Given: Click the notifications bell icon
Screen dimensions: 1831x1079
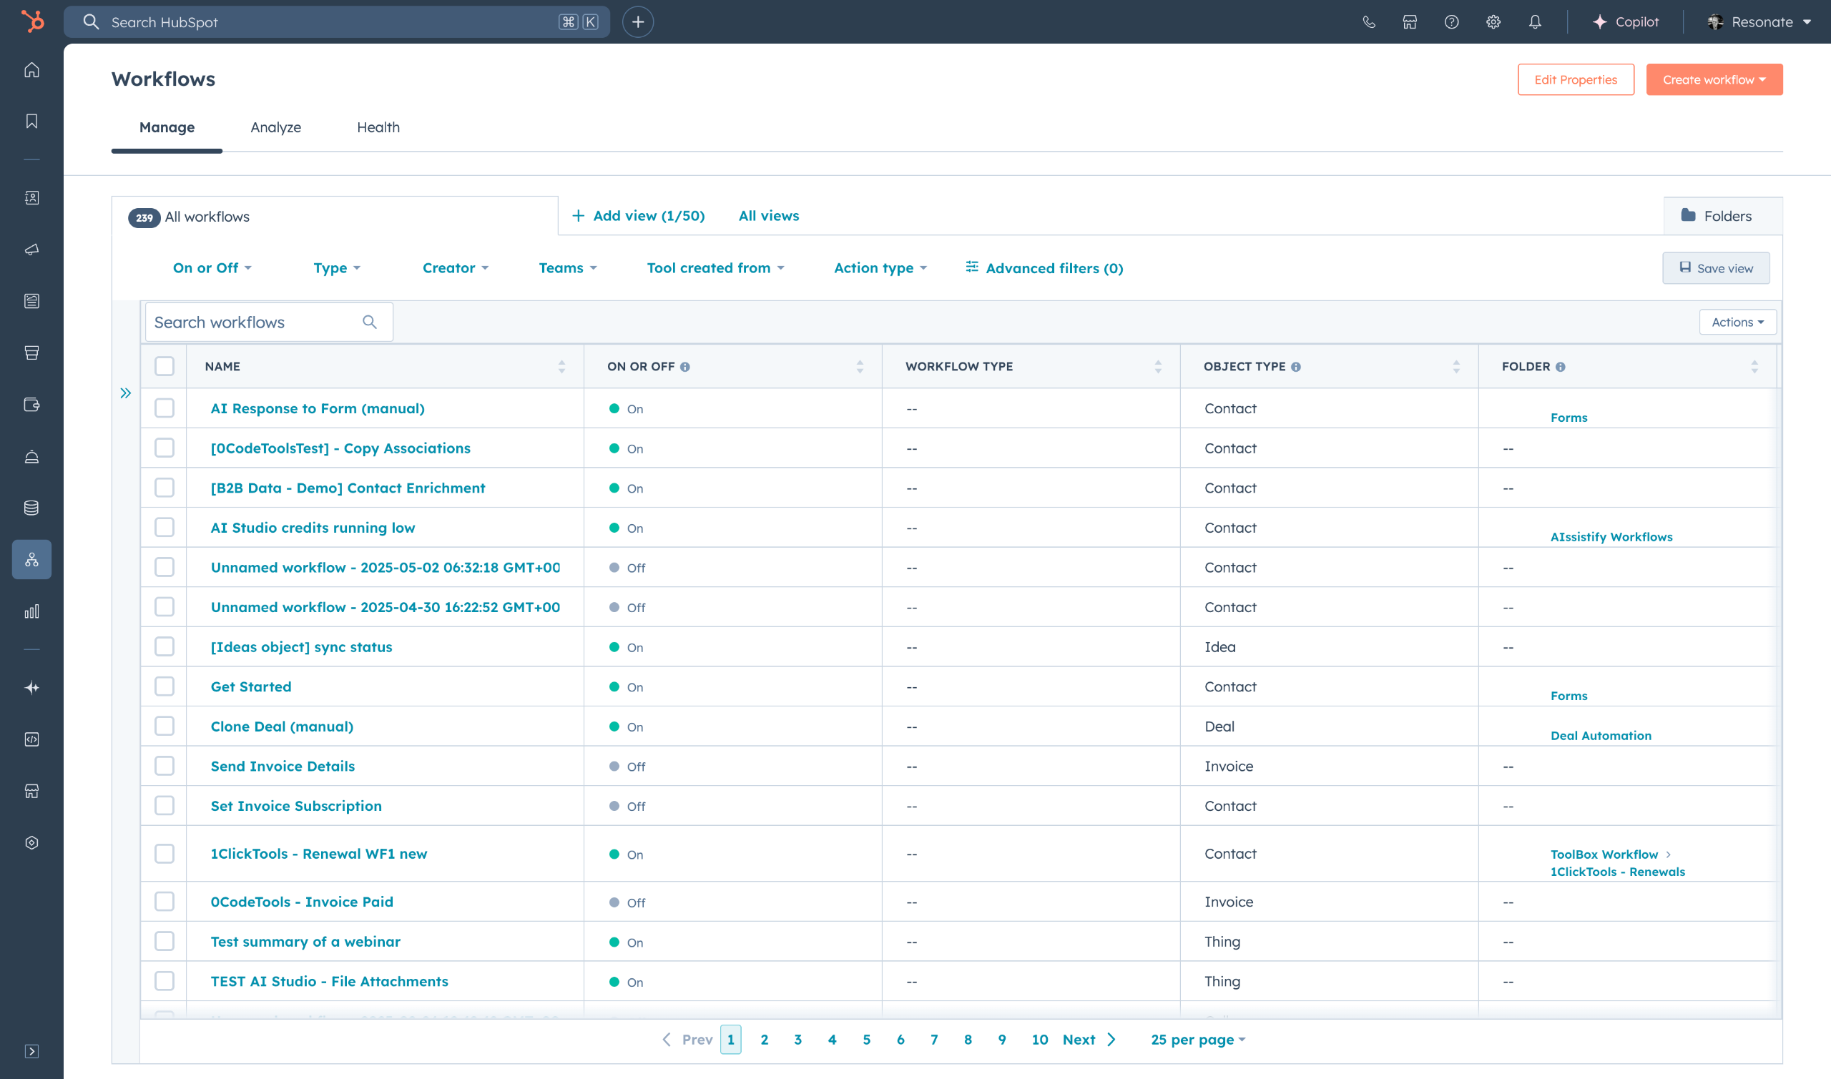Looking at the screenshot, I should click(1534, 22).
